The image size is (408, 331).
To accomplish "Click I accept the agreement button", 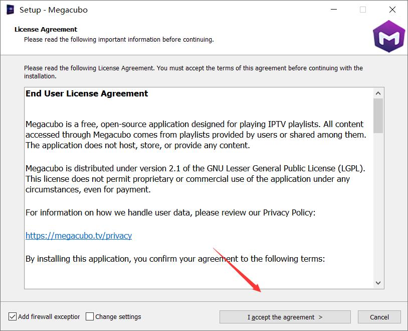I will pos(285,317).
